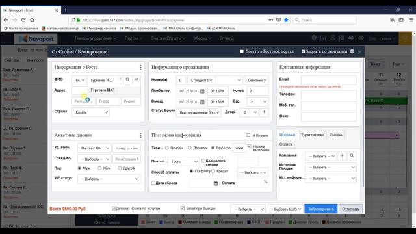Image resolution: width=416 pixels, height=234 pixels.
Task: Open page actions three-dot icon in address bar
Action: 270,20
